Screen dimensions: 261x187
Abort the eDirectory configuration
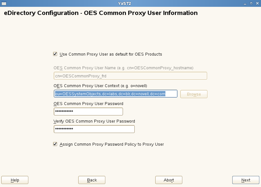tap(169, 180)
